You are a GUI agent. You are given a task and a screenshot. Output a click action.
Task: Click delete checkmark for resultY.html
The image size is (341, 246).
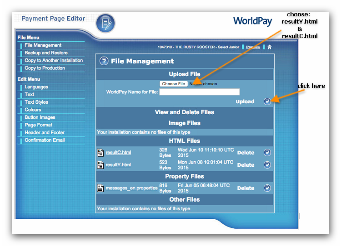click(x=267, y=165)
